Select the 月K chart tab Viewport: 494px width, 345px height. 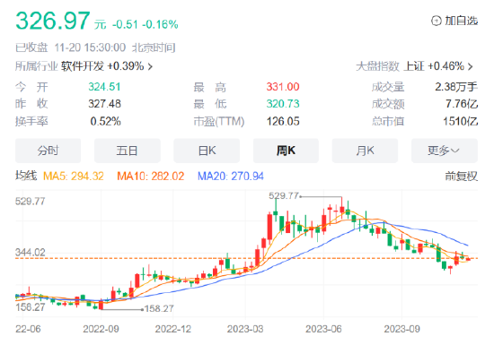[x=365, y=151]
